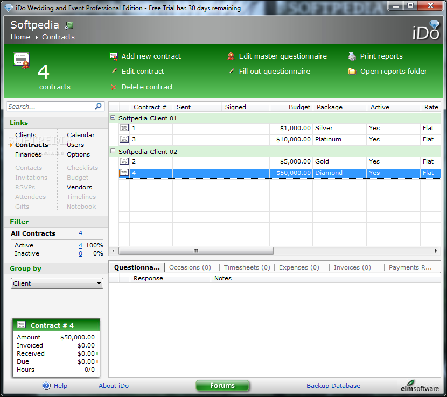Click the All Contracts count 4 link
447x397 pixels.
(x=80, y=233)
